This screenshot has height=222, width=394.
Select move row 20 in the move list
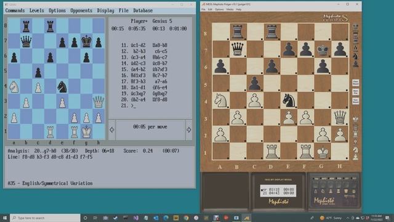[x=144, y=100]
